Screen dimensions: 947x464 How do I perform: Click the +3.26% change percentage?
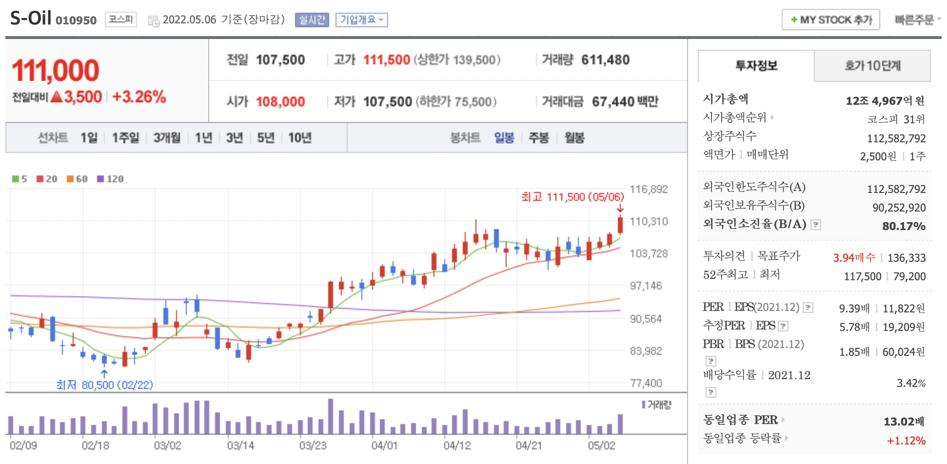(139, 97)
